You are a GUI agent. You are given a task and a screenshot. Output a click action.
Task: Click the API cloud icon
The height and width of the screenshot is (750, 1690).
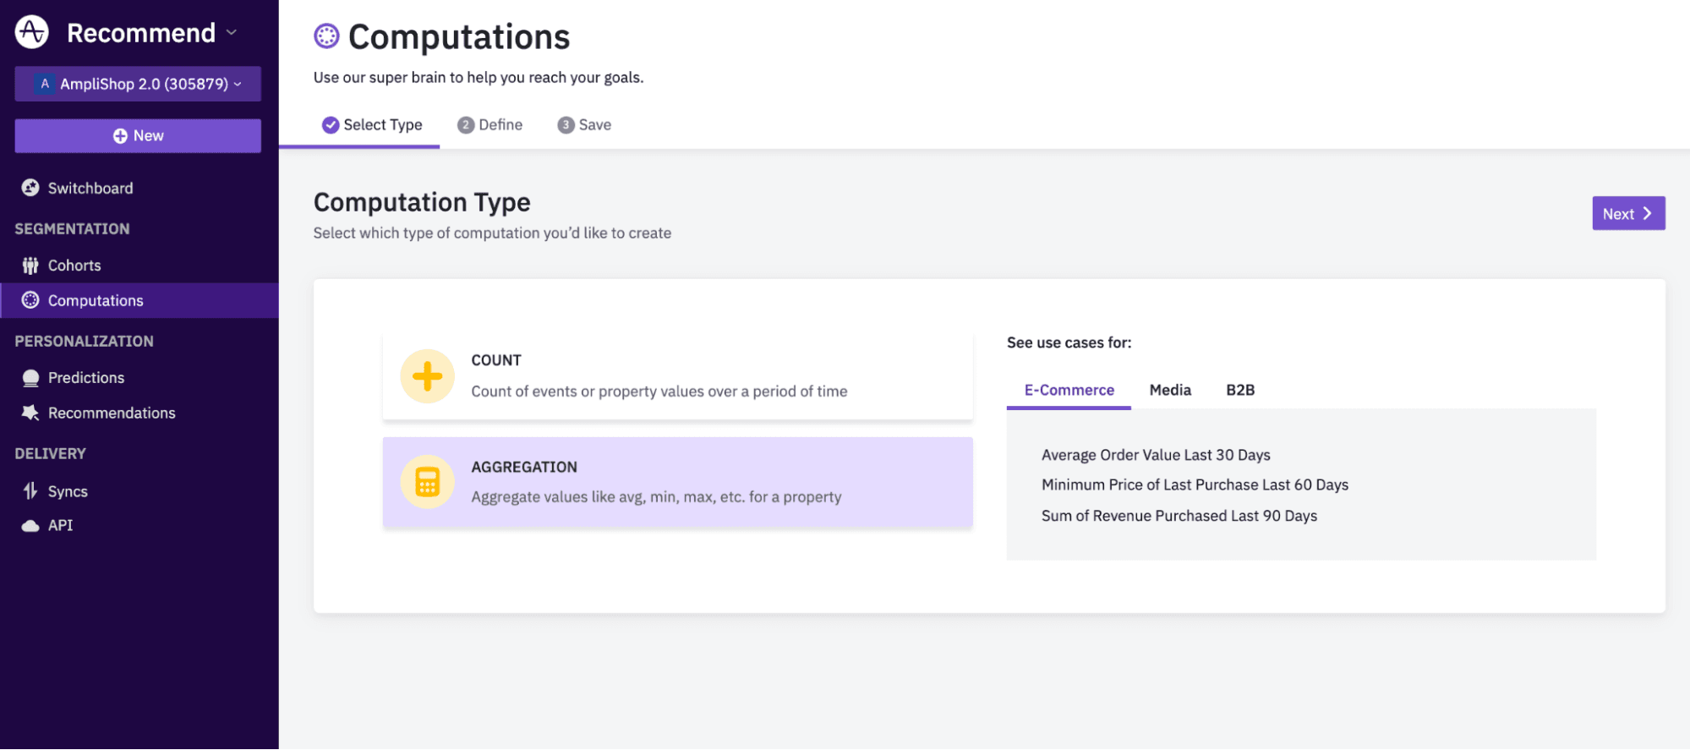point(30,526)
